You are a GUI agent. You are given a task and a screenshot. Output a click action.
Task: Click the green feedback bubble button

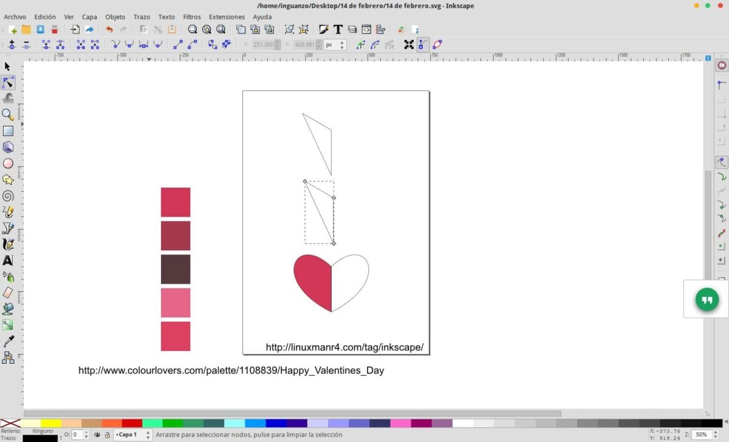[x=706, y=299]
